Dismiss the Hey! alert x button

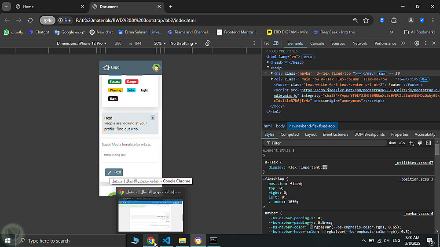[153, 117]
